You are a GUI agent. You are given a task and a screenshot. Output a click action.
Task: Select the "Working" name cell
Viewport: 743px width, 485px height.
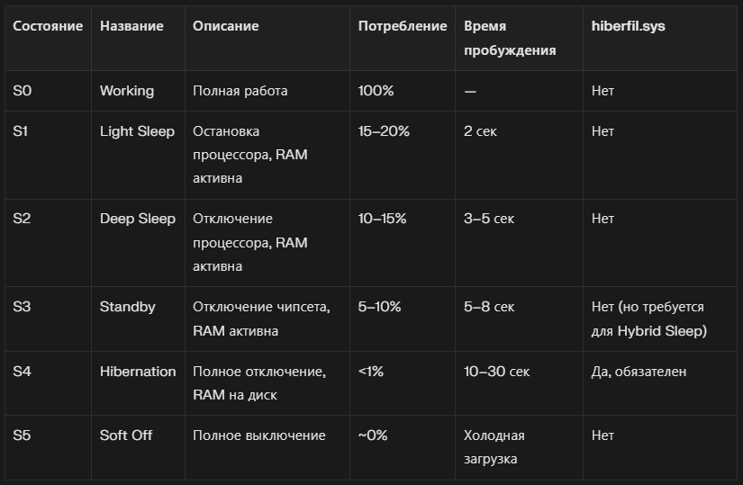[x=127, y=91]
